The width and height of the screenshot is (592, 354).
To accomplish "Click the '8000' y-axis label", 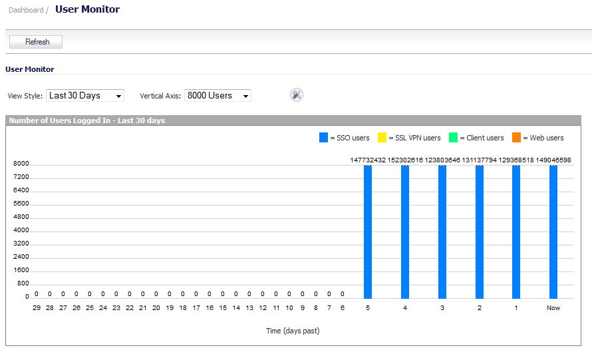I will (x=21, y=164).
